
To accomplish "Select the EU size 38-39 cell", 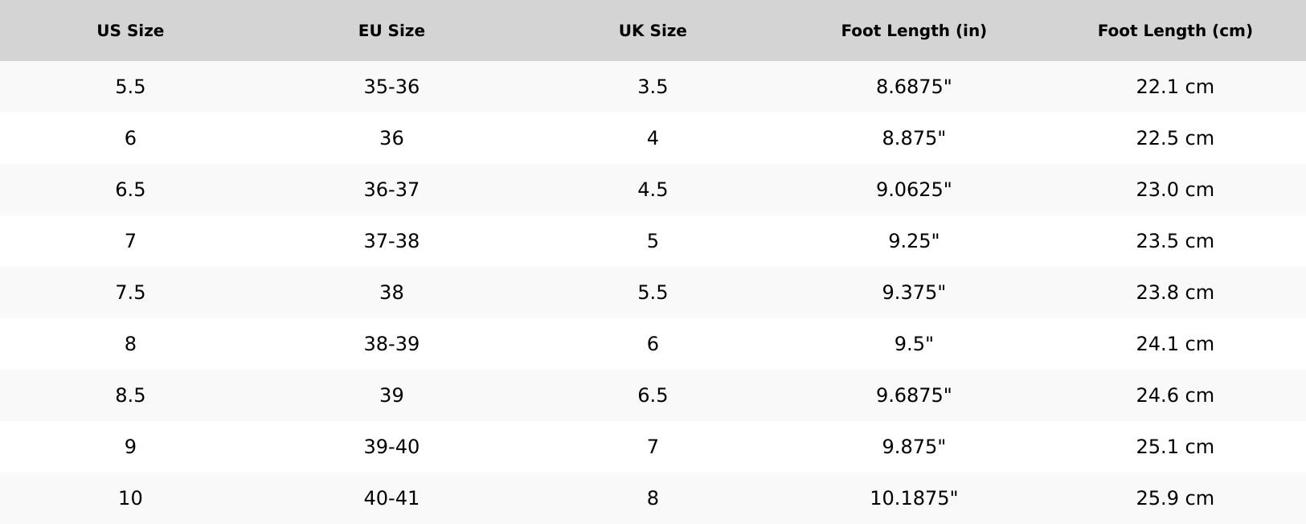I will [391, 344].
